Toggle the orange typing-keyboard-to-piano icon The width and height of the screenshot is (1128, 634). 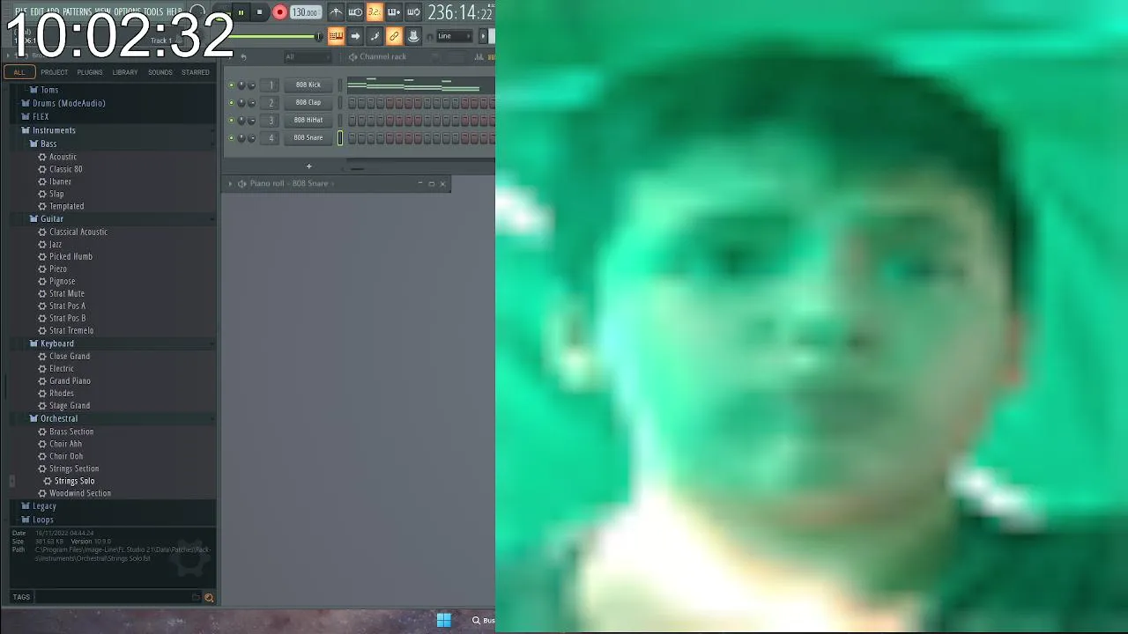pos(336,36)
